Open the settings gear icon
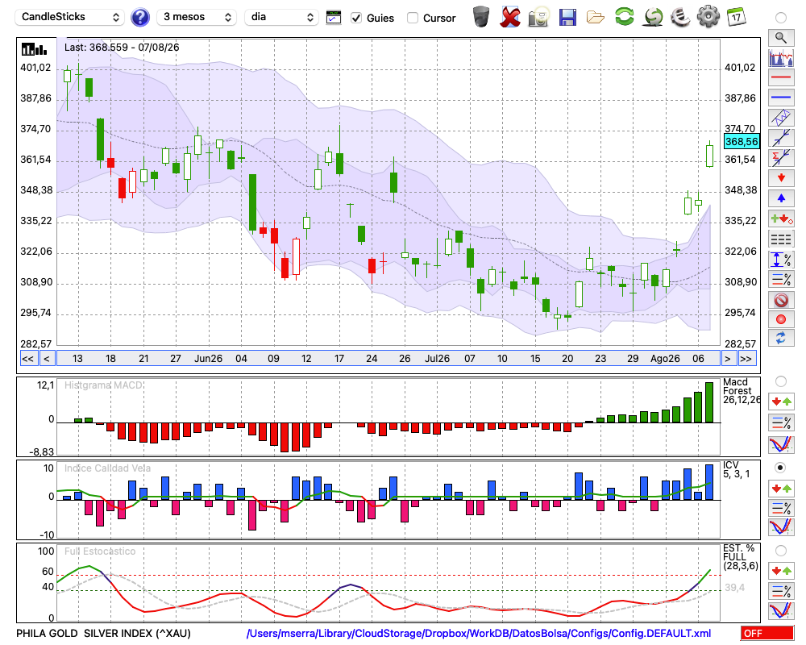 708,17
